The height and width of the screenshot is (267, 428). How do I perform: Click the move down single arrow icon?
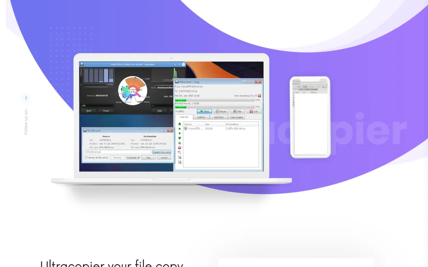180,133
